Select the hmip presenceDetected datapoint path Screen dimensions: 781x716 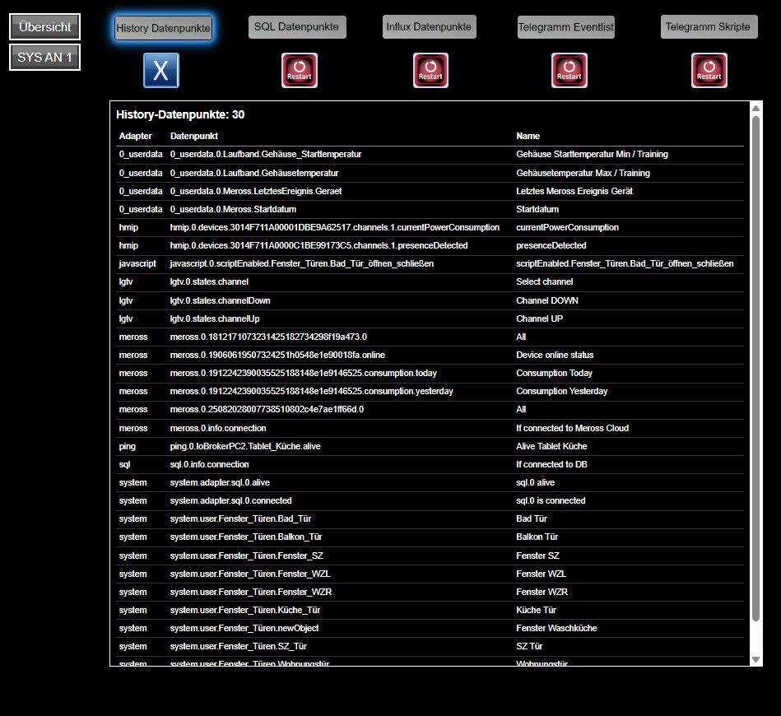(x=318, y=245)
